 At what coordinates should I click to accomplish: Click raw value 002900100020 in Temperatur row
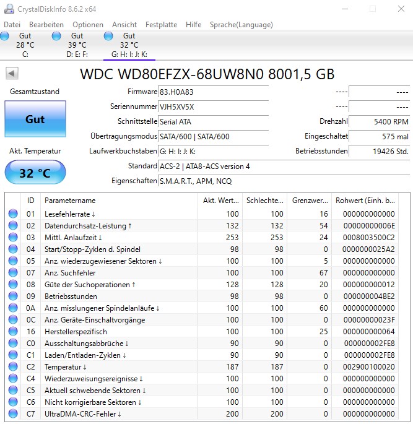[x=368, y=366]
